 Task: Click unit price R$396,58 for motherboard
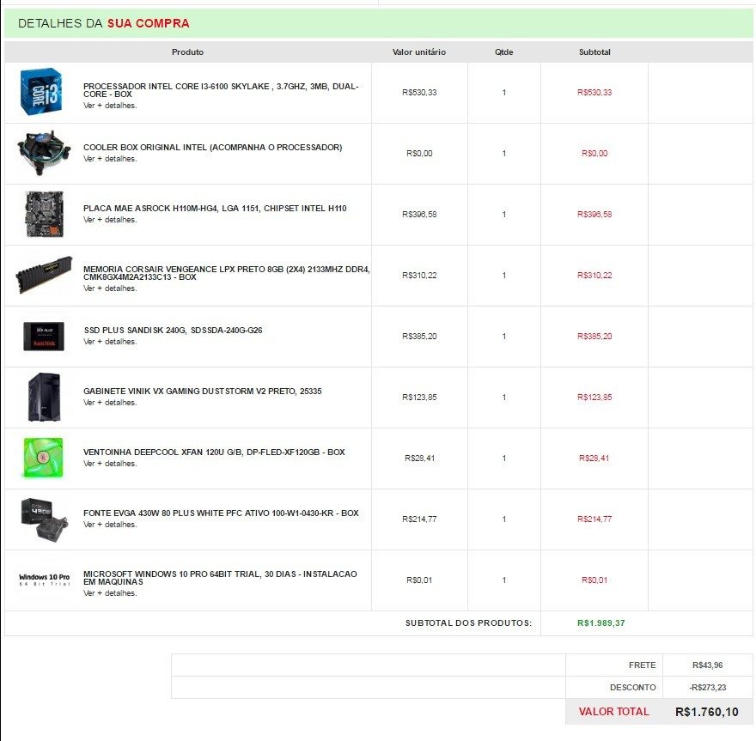click(419, 215)
